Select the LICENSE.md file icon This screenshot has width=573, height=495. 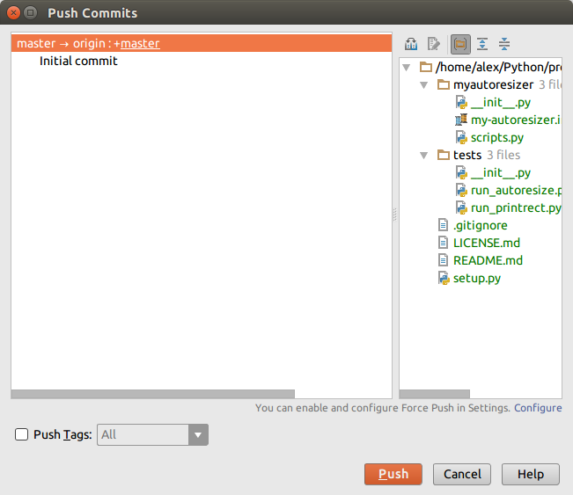point(443,243)
